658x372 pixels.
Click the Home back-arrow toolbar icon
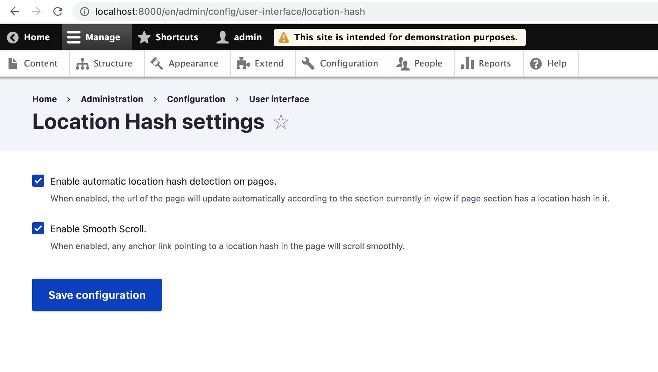point(13,37)
